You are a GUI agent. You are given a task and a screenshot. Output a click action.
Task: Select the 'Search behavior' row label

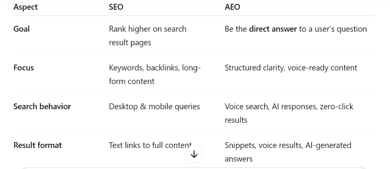point(42,106)
